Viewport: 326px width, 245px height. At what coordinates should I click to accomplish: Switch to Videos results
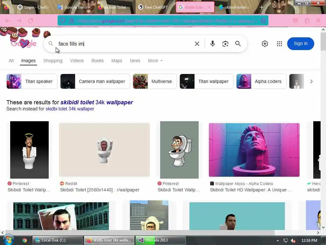[77, 61]
